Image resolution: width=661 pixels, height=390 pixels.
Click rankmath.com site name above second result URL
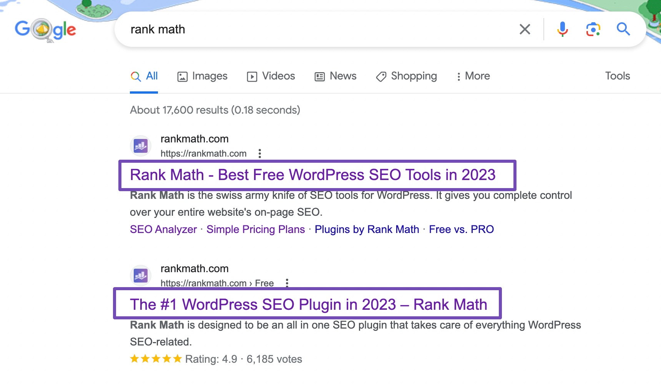pos(194,268)
